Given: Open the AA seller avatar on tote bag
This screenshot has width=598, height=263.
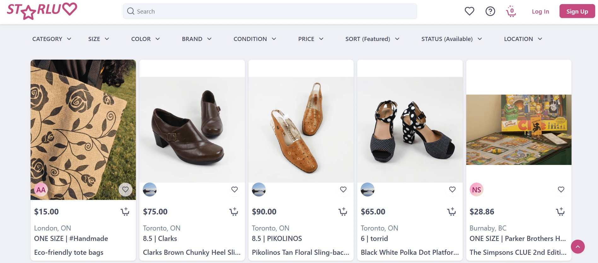Looking at the screenshot, I should click(x=41, y=190).
